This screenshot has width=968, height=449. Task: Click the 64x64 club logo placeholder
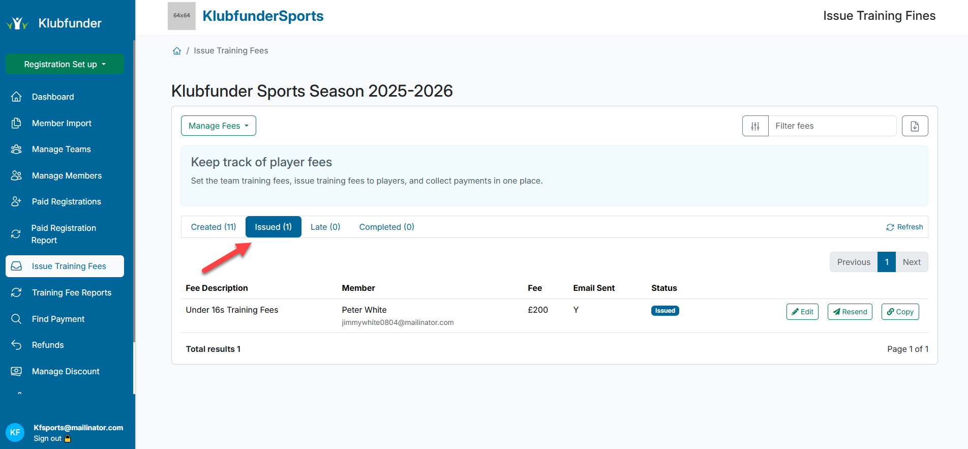181,16
